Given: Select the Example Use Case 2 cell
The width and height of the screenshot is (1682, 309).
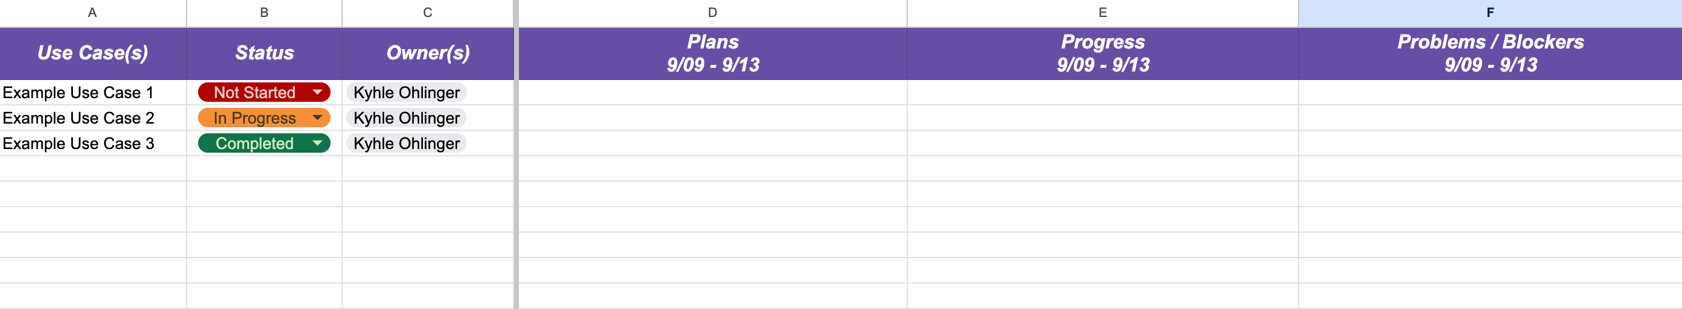Looking at the screenshot, I should 78,118.
